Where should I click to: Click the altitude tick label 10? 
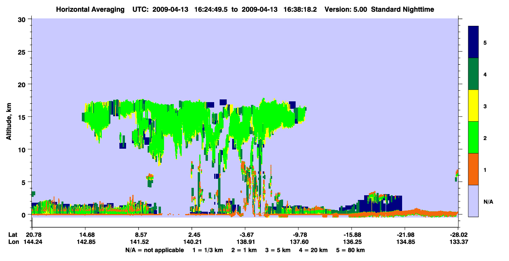coord(23,149)
